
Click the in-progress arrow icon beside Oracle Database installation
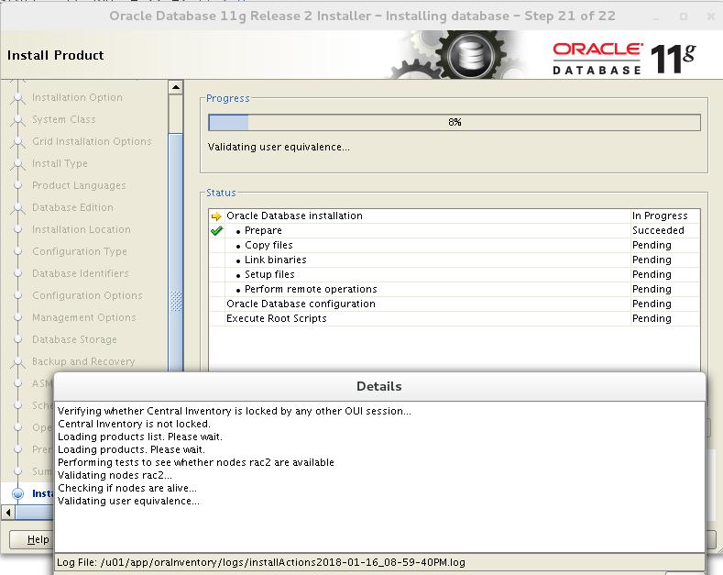coord(215,216)
